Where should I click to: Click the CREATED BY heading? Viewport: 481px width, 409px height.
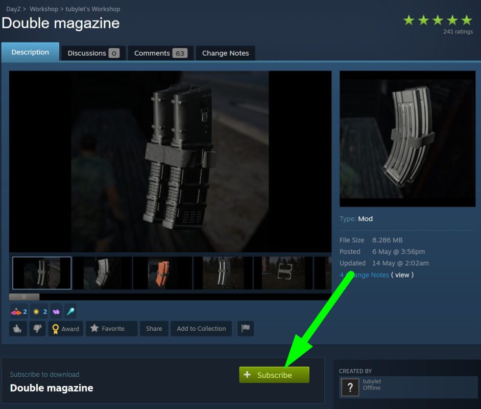355,371
